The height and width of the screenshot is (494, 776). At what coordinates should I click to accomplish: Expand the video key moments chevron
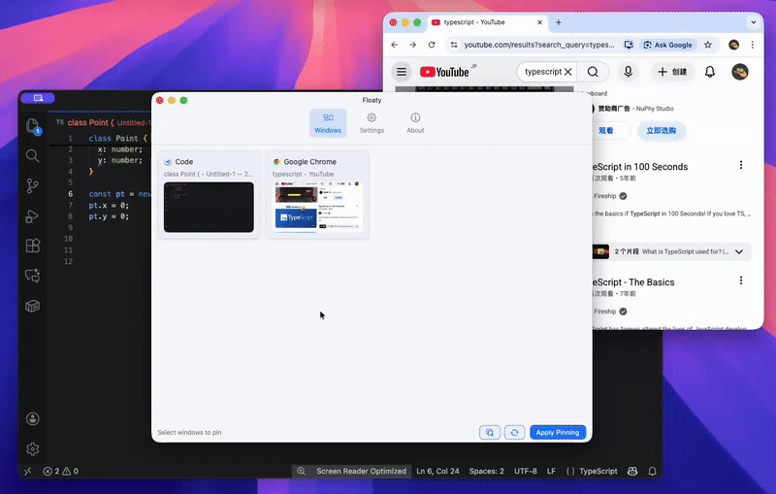739,251
